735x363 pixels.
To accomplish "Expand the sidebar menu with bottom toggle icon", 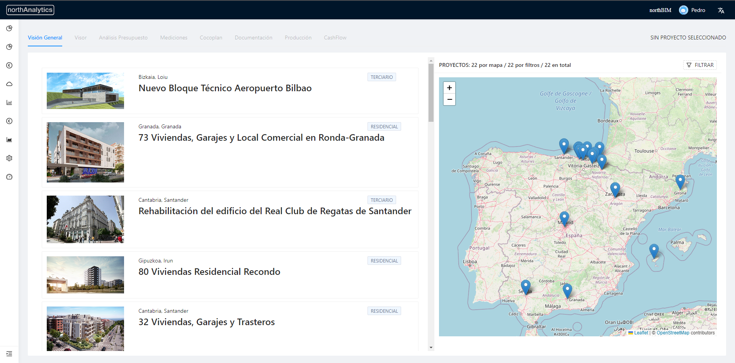I will pos(9,354).
